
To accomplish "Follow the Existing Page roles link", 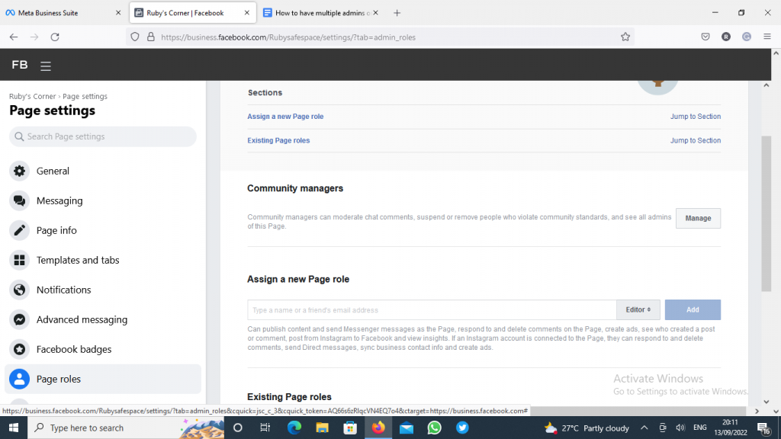I will [x=278, y=140].
